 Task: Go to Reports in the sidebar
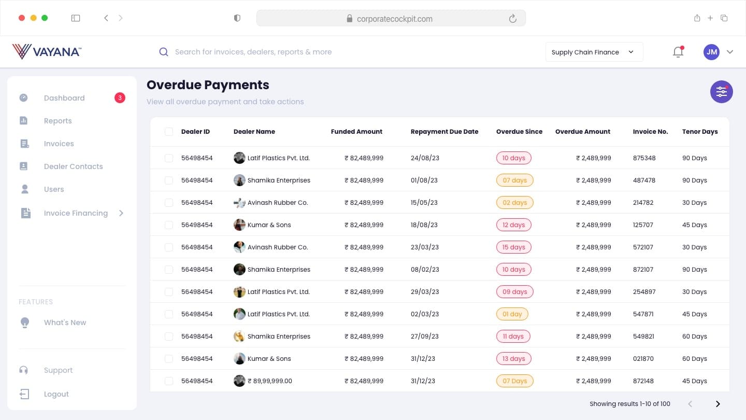pos(58,121)
